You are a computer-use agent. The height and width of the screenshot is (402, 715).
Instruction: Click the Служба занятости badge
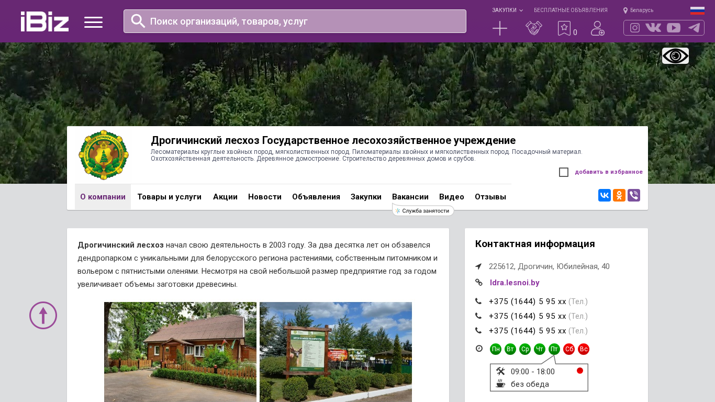coord(423,210)
